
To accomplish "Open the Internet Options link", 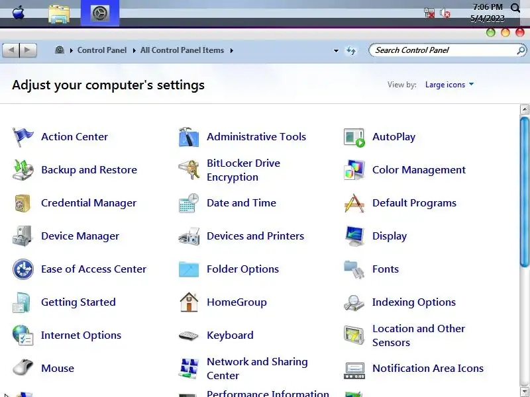I will [x=81, y=335].
